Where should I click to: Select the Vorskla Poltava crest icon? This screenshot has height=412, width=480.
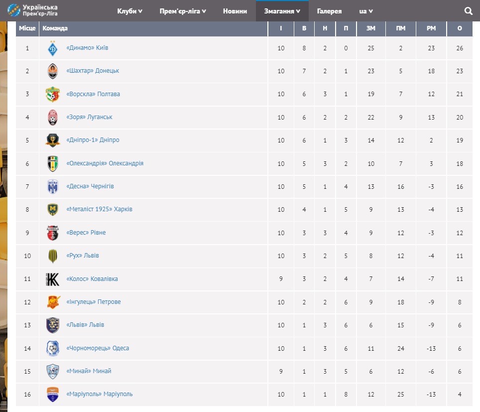point(52,94)
